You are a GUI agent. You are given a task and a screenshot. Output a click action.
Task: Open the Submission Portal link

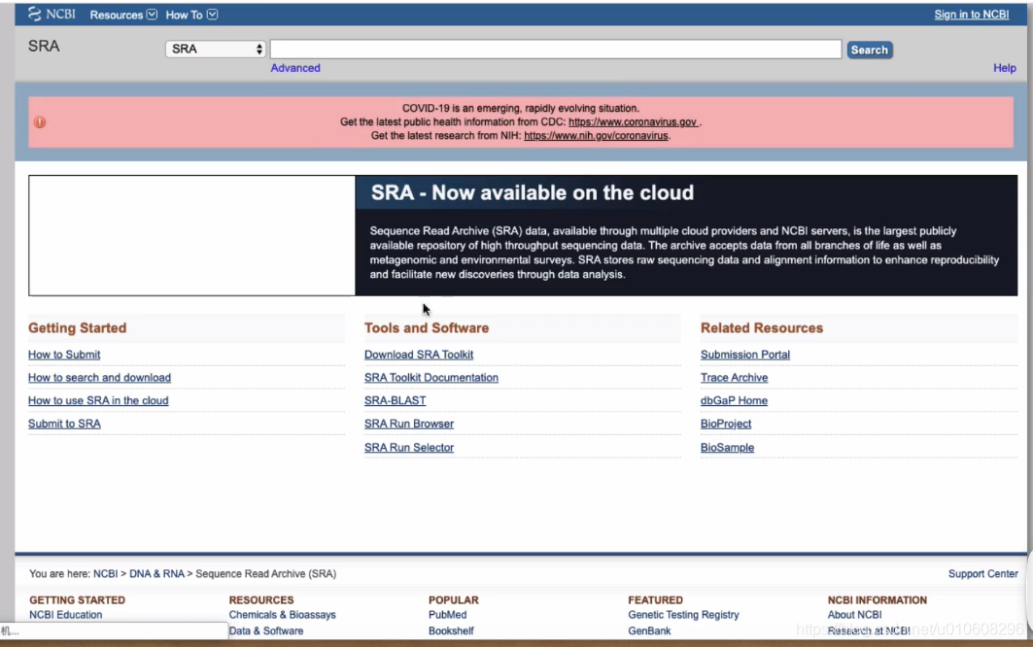click(x=744, y=355)
